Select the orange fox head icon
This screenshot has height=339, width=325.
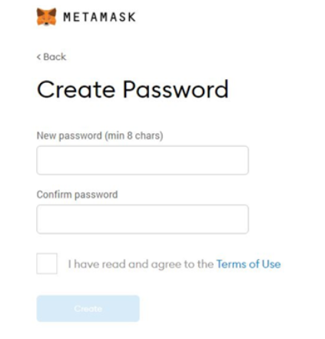coord(46,17)
